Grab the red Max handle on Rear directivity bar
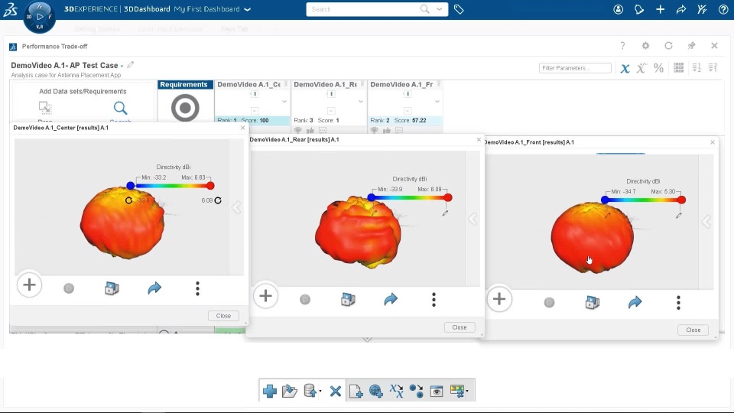Image resolution: width=734 pixels, height=413 pixels. pyautogui.click(x=448, y=197)
